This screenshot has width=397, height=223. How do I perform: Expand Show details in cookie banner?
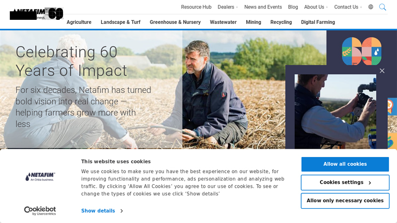click(x=102, y=211)
